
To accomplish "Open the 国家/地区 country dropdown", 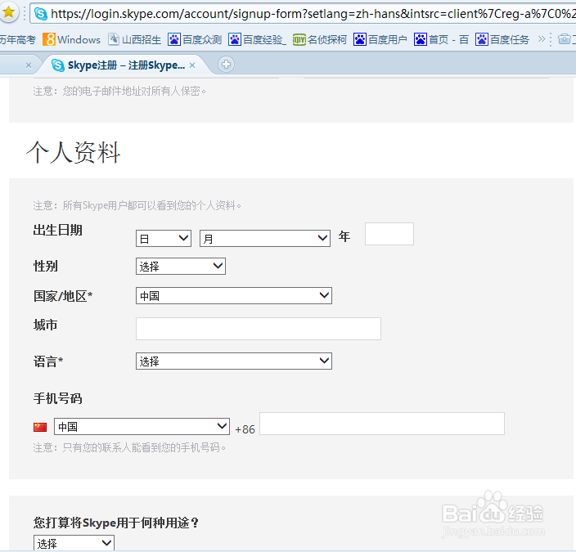I will pyautogui.click(x=234, y=296).
